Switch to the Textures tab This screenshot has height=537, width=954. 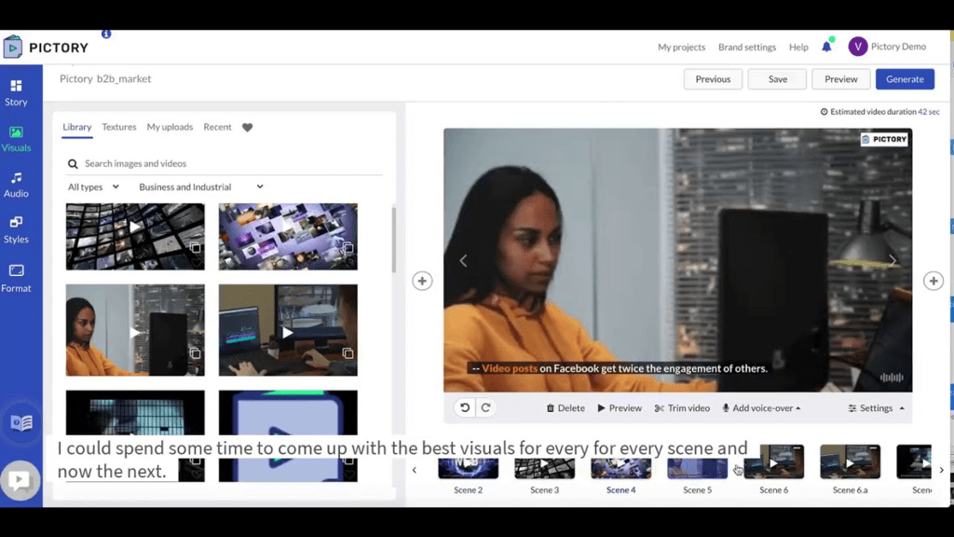119,127
